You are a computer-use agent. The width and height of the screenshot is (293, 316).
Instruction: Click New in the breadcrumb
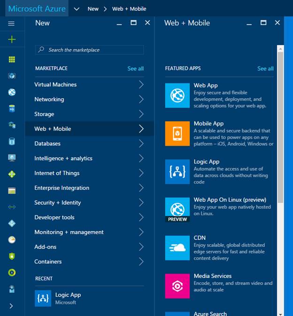[x=93, y=9]
